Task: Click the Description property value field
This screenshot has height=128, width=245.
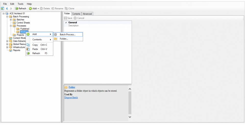Action: [x=110, y=26]
